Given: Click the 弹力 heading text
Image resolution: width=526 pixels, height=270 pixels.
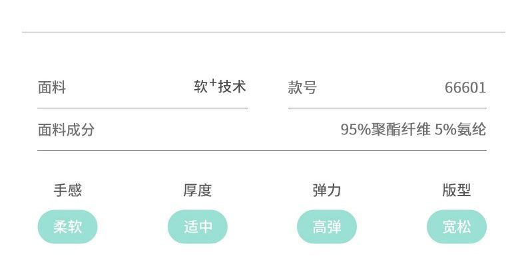Looking at the screenshot, I should tap(327, 190).
